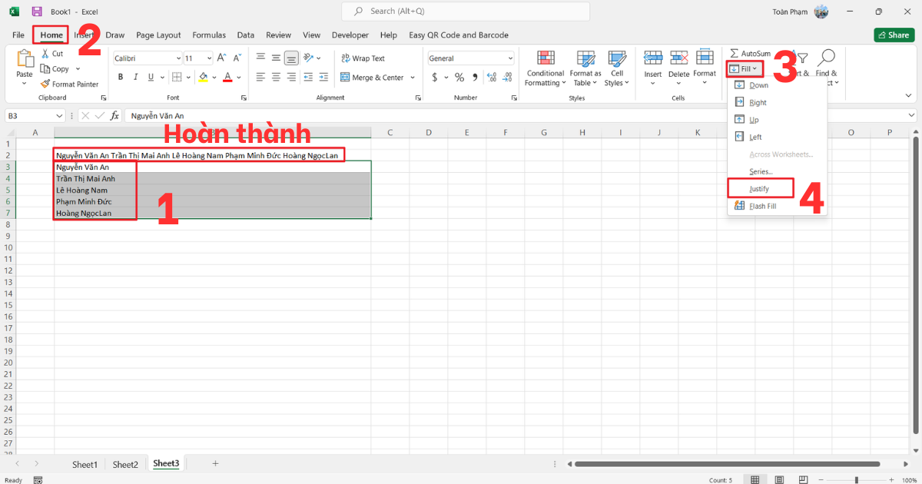Open the Font dialog launcher arrow
This screenshot has width=922, height=484.
tap(244, 98)
